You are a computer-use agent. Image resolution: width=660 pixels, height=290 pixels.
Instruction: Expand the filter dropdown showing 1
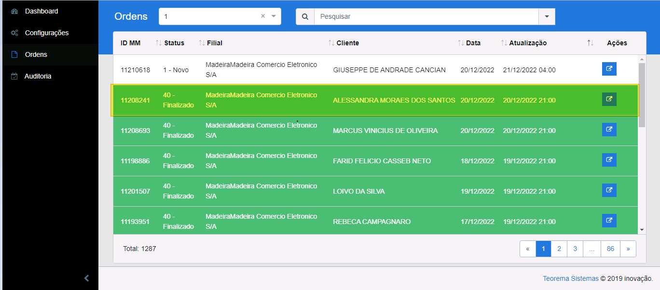[274, 16]
